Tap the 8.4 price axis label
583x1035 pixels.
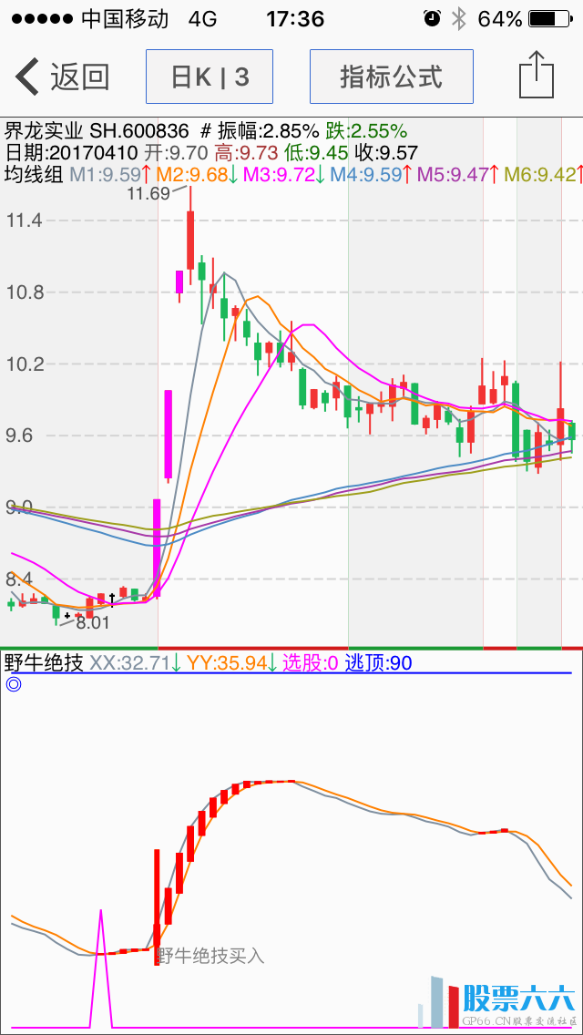[20, 579]
